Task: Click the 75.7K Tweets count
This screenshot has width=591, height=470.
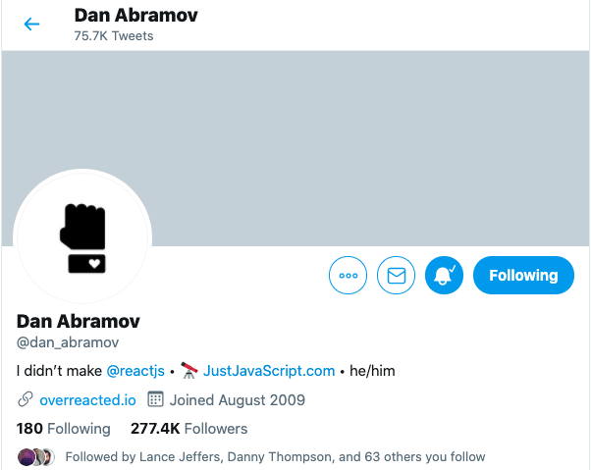Action: 114,35
